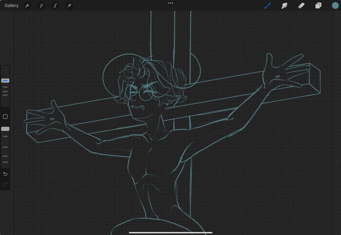Tap the three-dot multitasking menu
This screenshot has height=235, width=341.
click(171, 3)
